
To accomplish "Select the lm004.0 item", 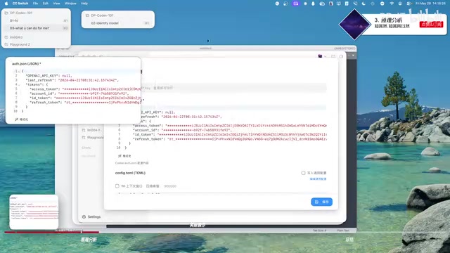I will point(16,37).
